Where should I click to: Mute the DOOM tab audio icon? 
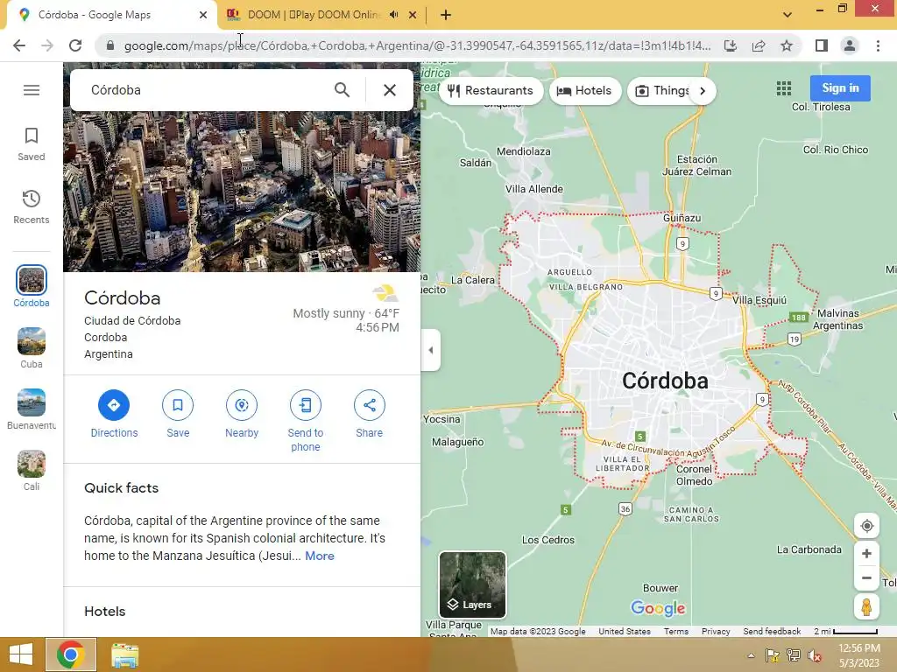[393, 15]
